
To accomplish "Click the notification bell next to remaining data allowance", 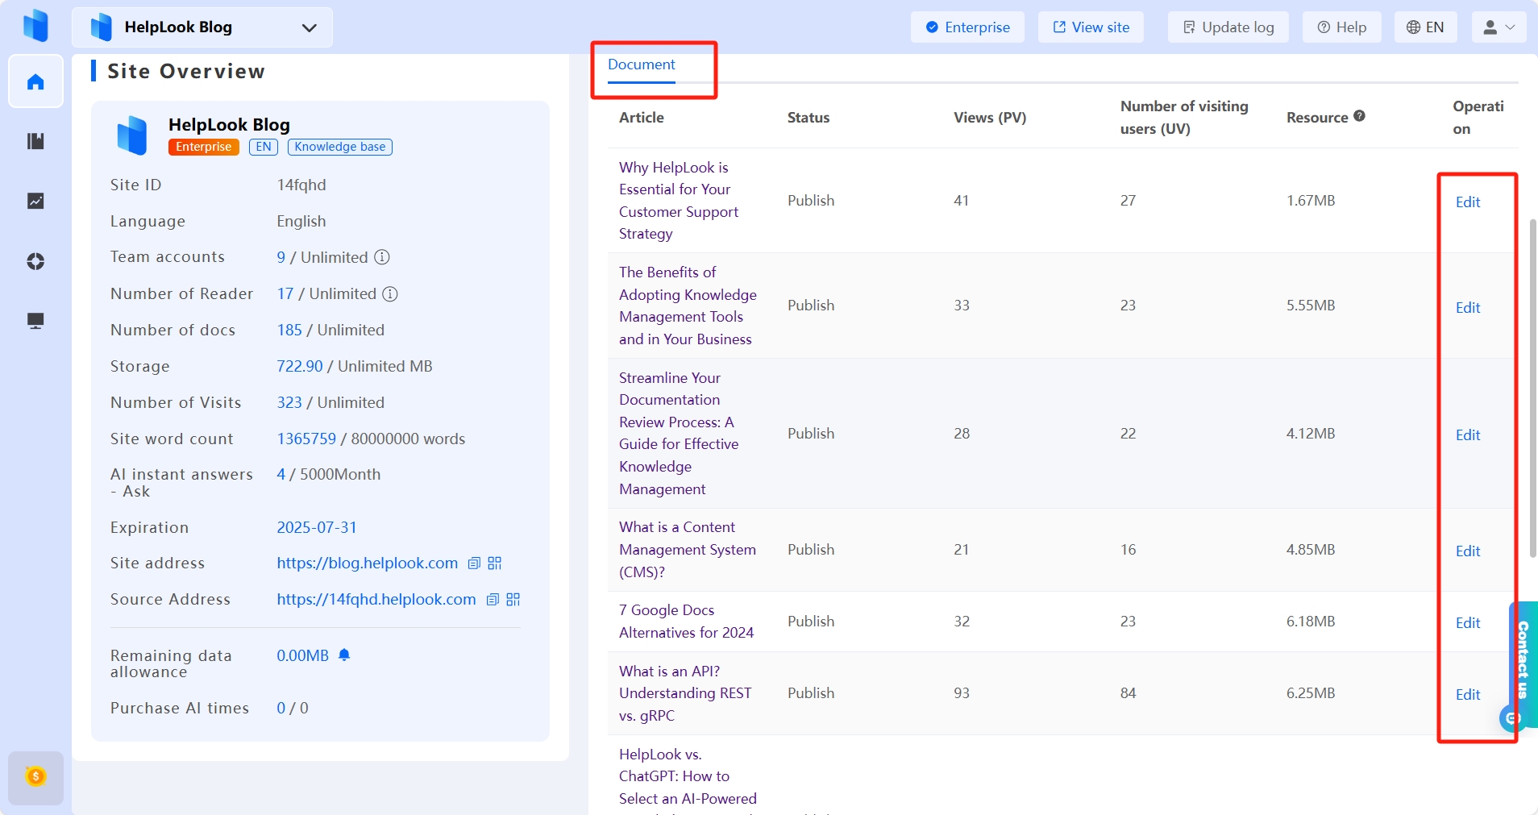I will (x=345, y=655).
